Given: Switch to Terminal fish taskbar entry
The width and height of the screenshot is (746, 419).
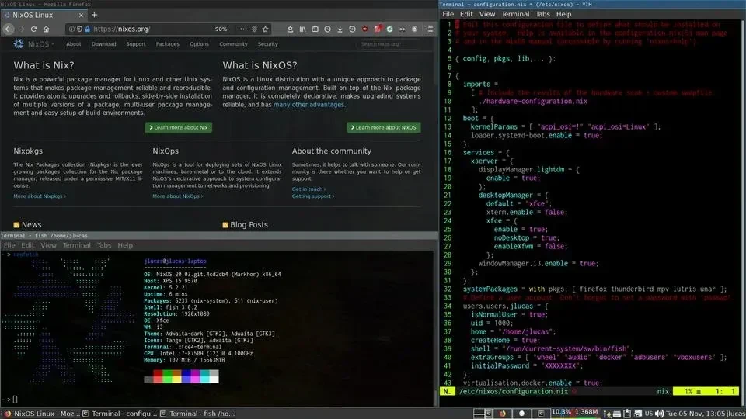Looking at the screenshot, I should [x=198, y=414].
